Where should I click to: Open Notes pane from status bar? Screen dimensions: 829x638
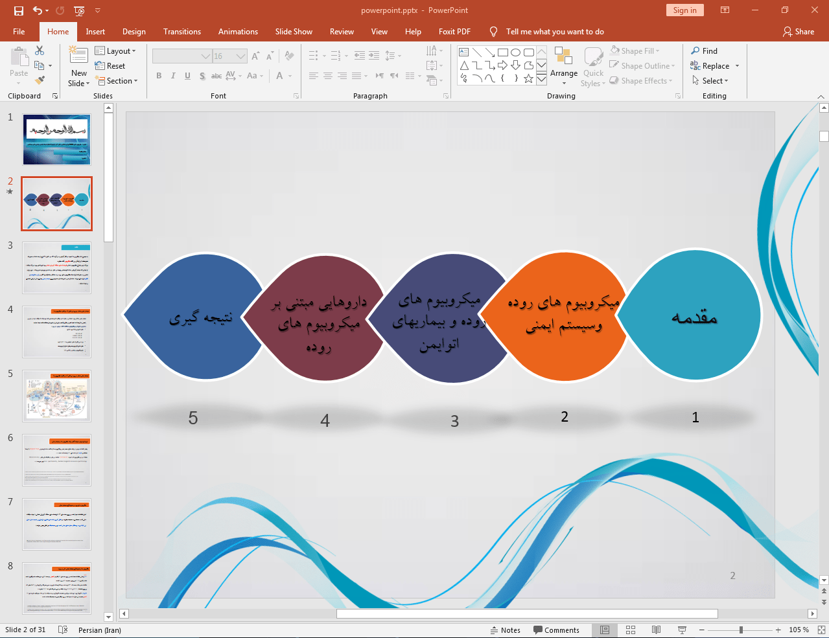(506, 630)
